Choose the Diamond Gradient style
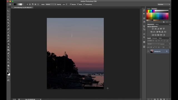Image resolution: width=178 pixels, height=100 pixels. tap(38, 4)
